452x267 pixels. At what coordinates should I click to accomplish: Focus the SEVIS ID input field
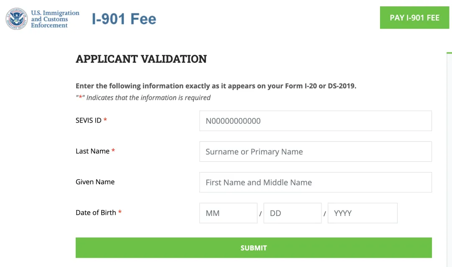click(x=315, y=121)
